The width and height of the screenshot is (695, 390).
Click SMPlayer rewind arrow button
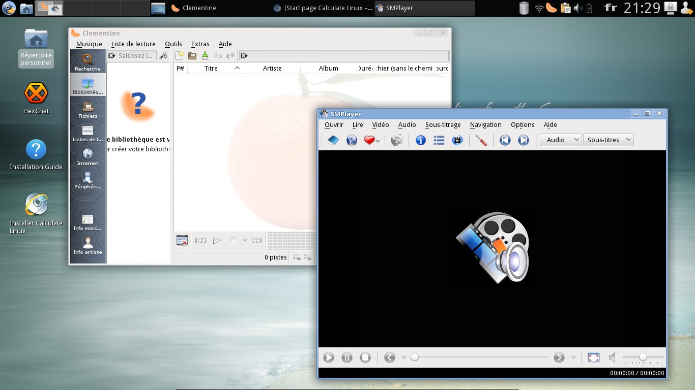390,357
